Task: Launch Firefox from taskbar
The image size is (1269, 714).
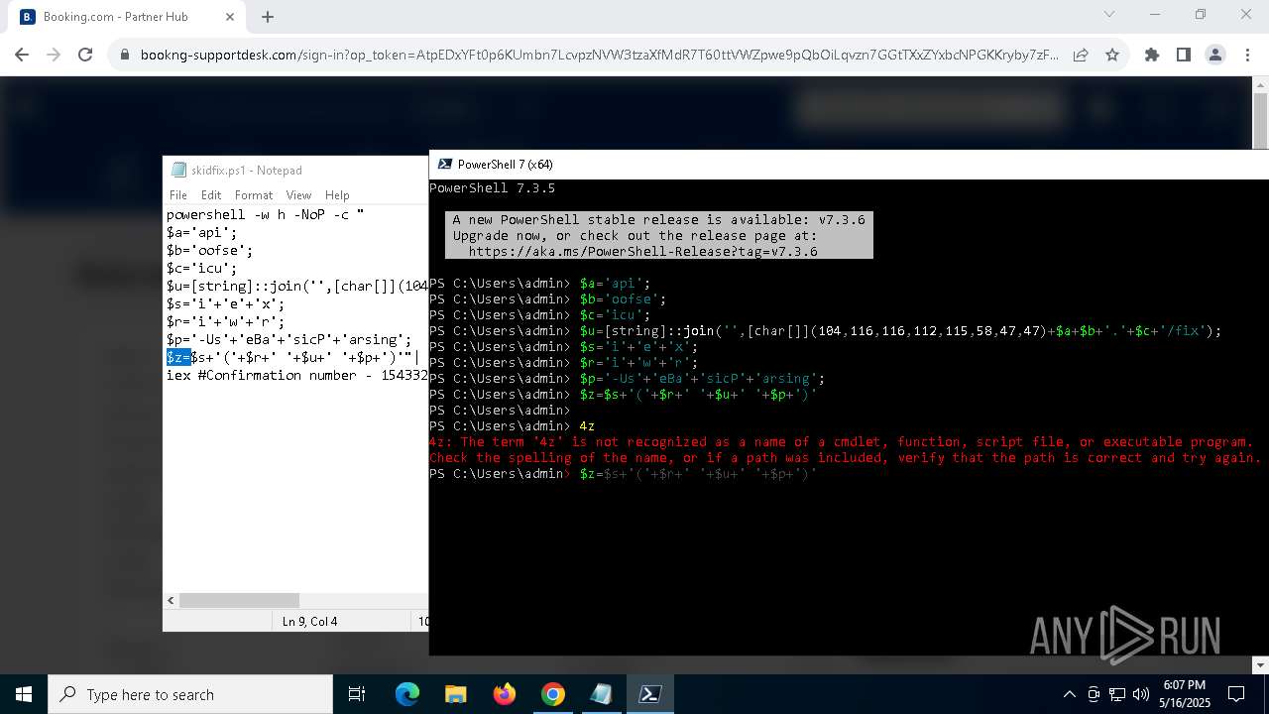Action: [x=505, y=694]
